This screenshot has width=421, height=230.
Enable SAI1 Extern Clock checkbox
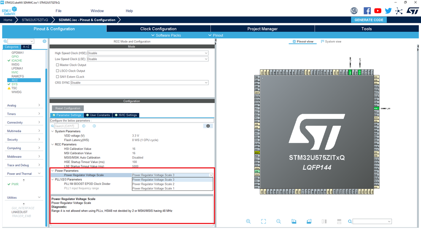coord(57,77)
